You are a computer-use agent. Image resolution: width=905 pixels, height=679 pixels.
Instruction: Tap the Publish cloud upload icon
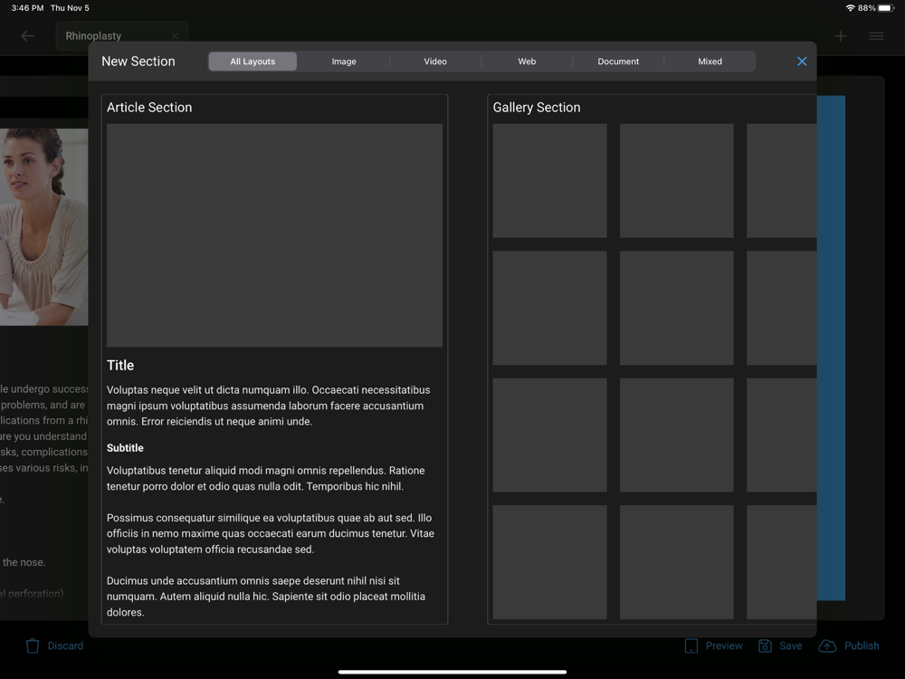pos(827,646)
